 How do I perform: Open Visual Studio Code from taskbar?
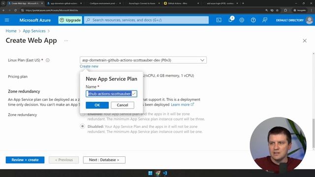tap(165, 173)
